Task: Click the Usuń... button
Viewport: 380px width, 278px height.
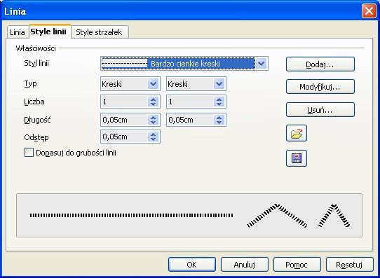Action: 320,110
